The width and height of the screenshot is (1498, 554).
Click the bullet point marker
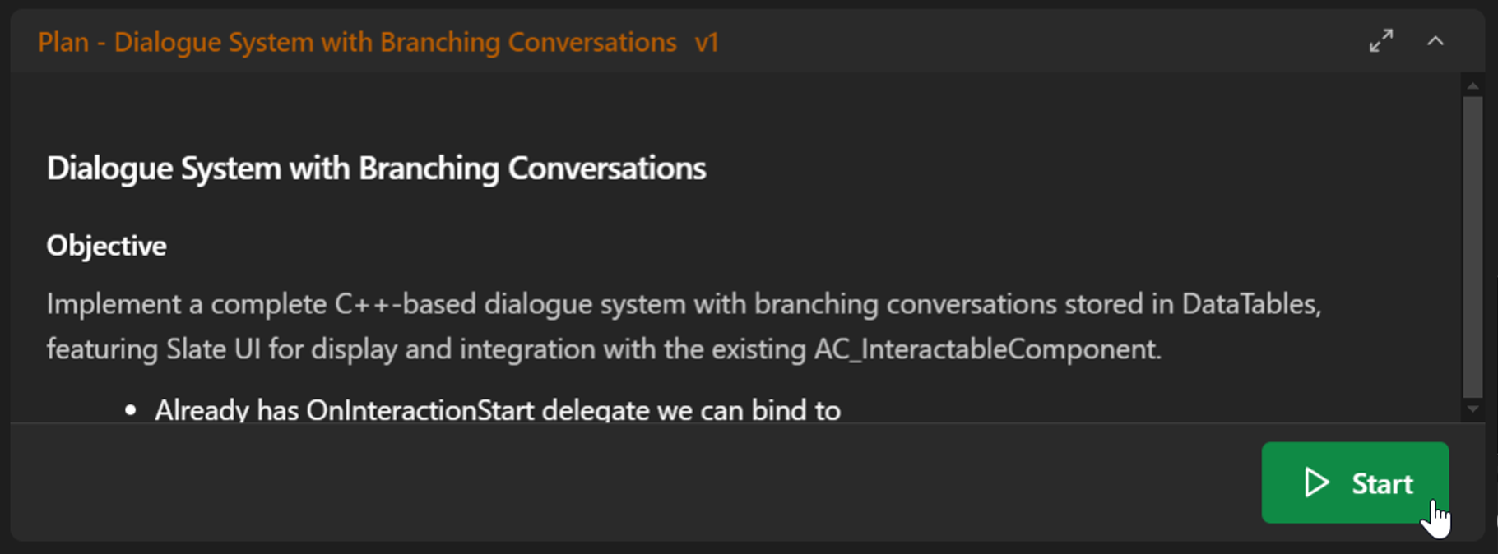pyautogui.click(x=130, y=410)
